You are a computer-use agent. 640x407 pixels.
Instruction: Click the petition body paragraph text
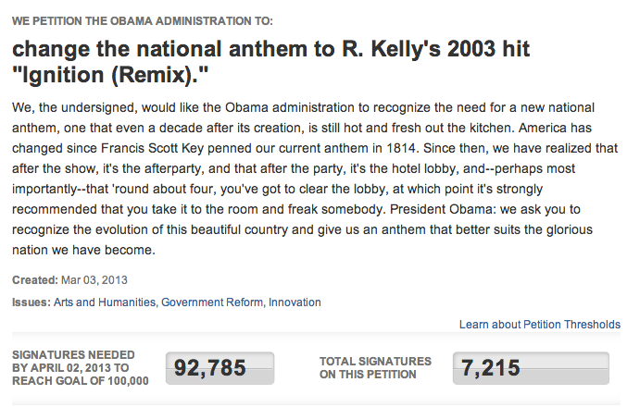[315, 179]
